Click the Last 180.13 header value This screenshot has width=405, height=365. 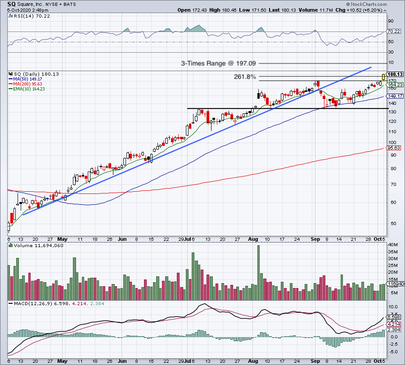point(282,10)
